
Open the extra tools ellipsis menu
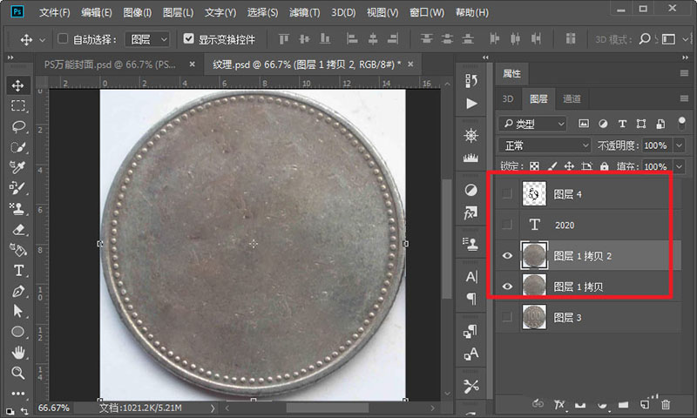[17, 393]
